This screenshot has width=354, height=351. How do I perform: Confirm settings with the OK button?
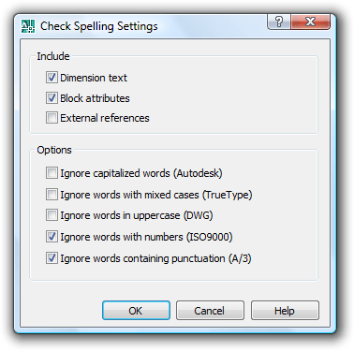[136, 311]
